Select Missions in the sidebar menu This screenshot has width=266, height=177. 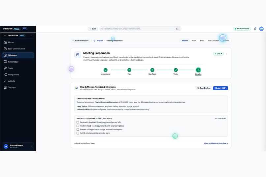point(18,55)
